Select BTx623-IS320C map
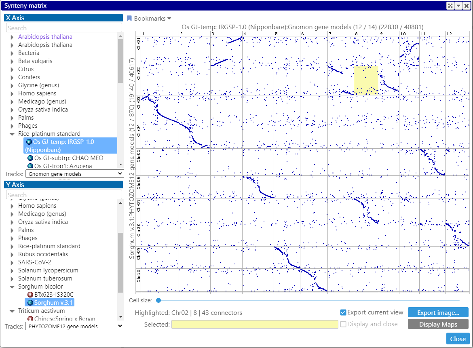This screenshot has height=348, width=473. coord(54,295)
